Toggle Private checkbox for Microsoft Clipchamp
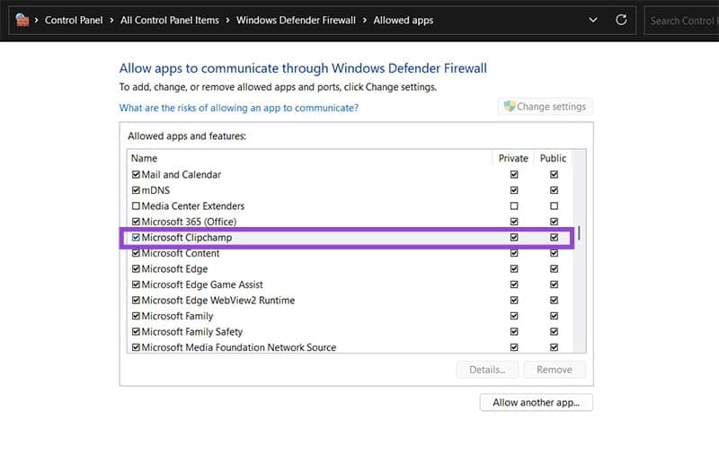This screenshot has width=719, height=472. click(514, 237)
